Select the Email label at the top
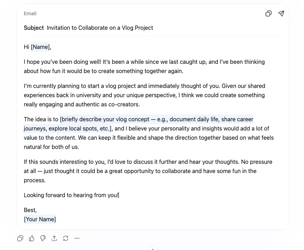This screenshot has width=304, height=250. pos(30,13)
